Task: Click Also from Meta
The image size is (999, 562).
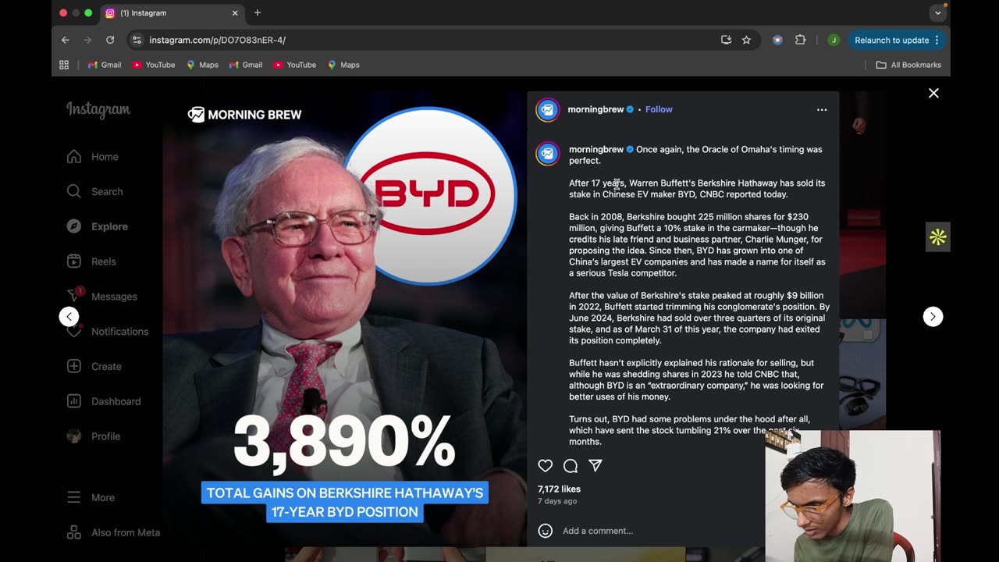Action: pos(113,532)
